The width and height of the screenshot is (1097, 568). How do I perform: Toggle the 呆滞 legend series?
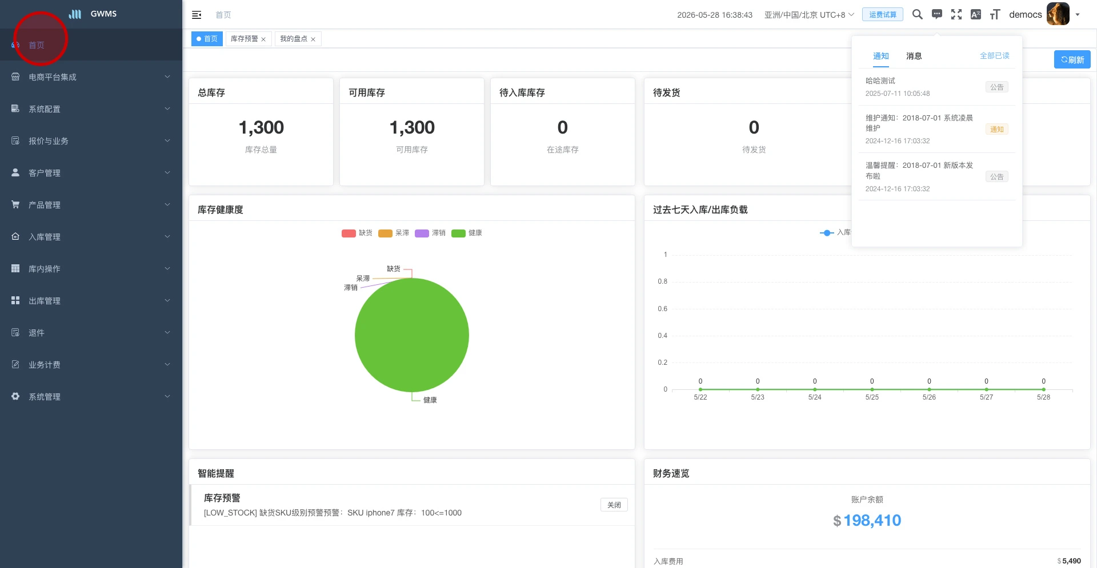[394, 233]
